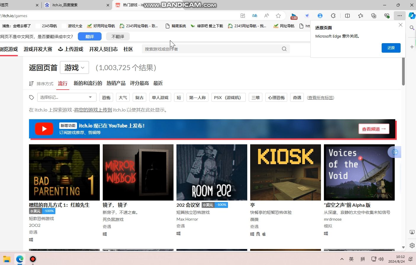The width and height of the screenshot is (416, 265).
Task: Filter by the Singleplayer tag
Action: coord(160,98)
